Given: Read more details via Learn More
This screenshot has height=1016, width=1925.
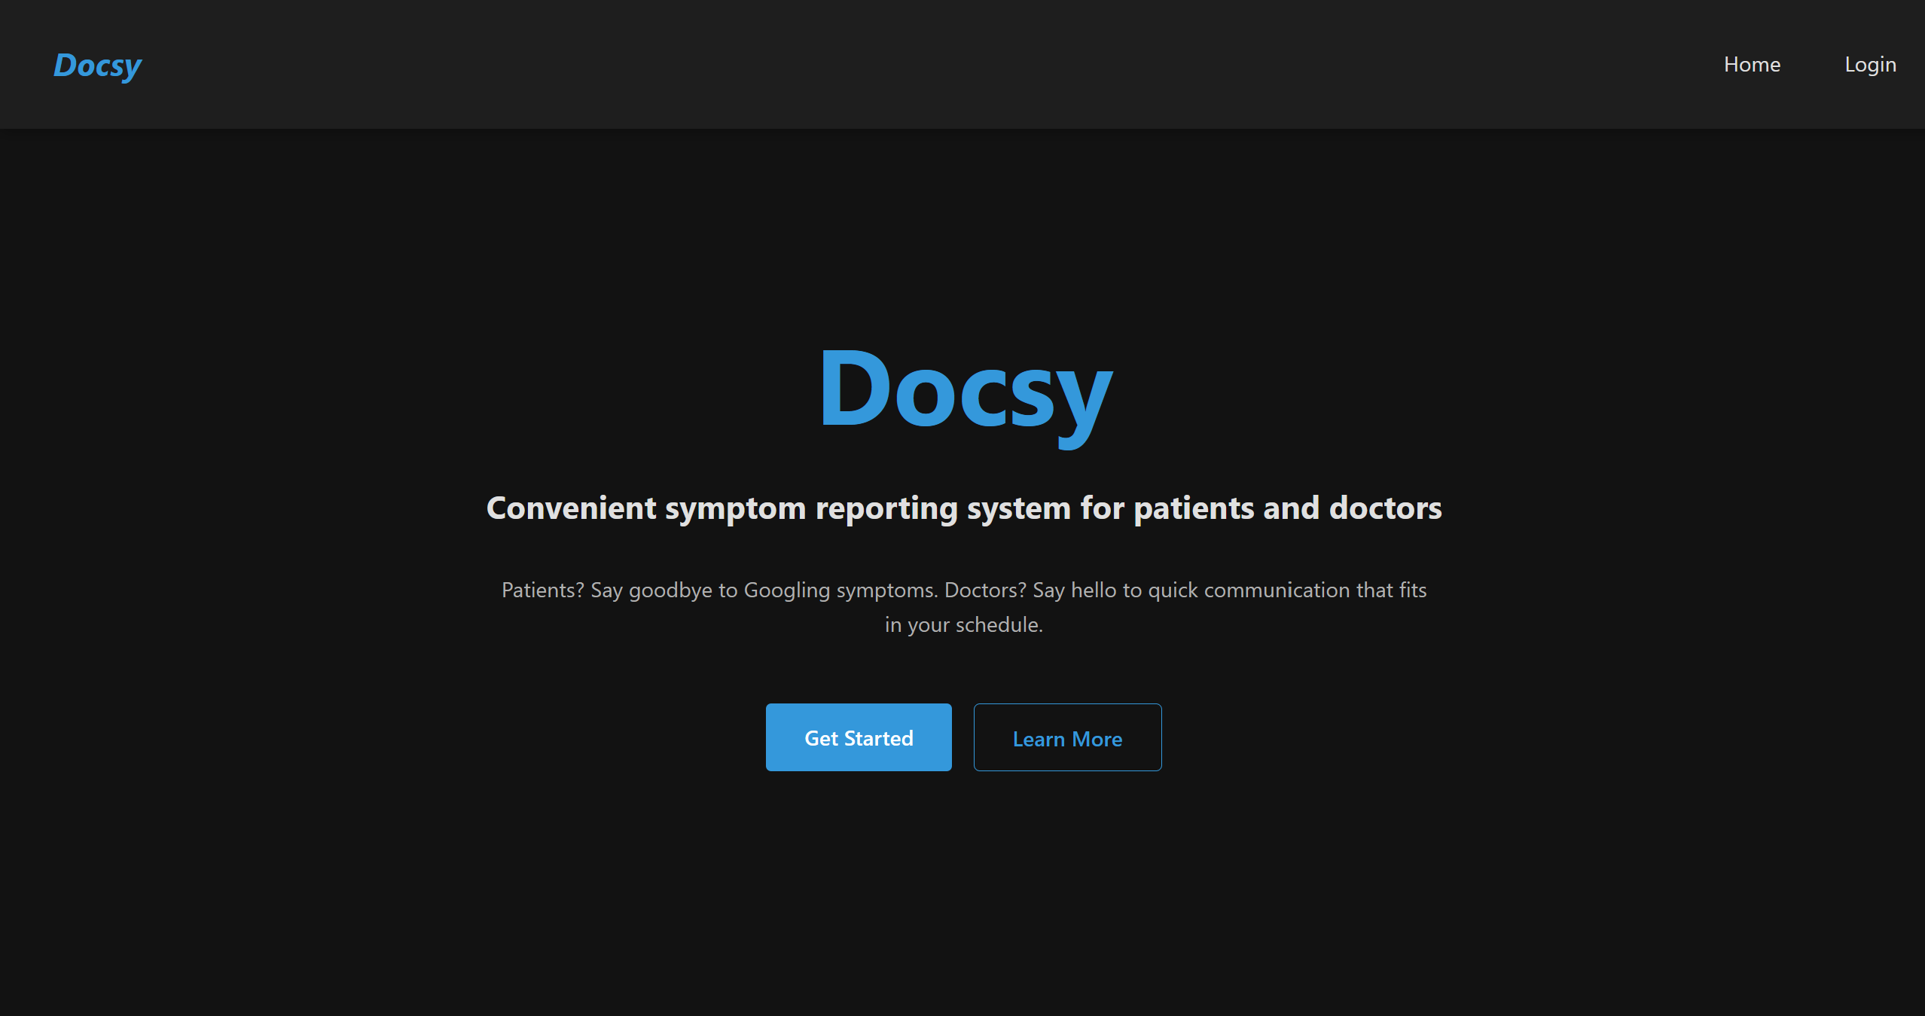Looking at the screenshot, I should click(x=1067, y=737).
